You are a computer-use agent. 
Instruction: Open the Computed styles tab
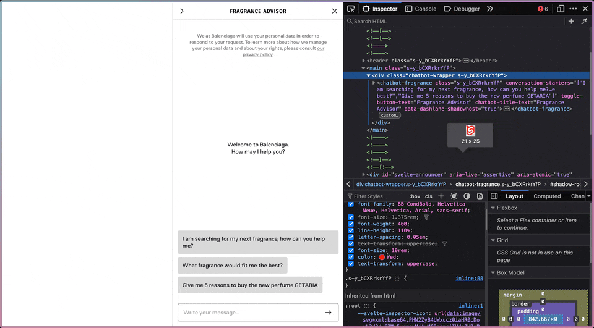coord(547,196)
